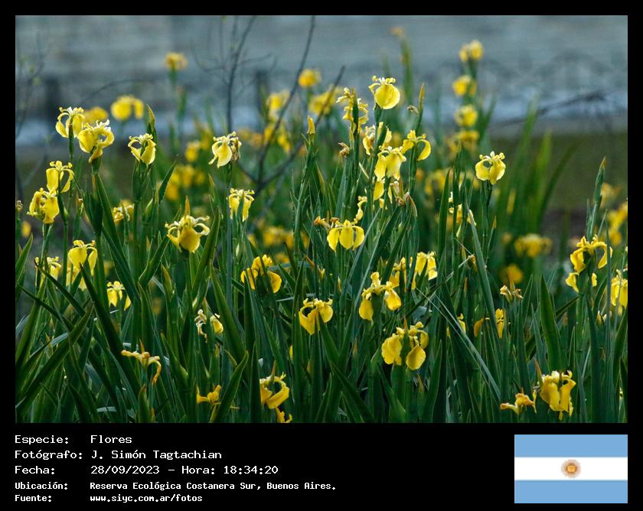Click the "Fotógrafo:" label
The height and width of the screenshot is (511, 643).
[48, 454]
